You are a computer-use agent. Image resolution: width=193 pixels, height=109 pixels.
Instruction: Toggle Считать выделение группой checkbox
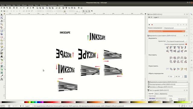(186, 44)
